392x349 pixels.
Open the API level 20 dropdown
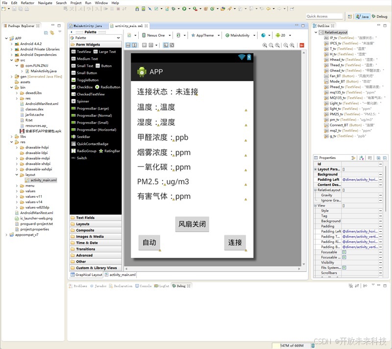point(283,35)
